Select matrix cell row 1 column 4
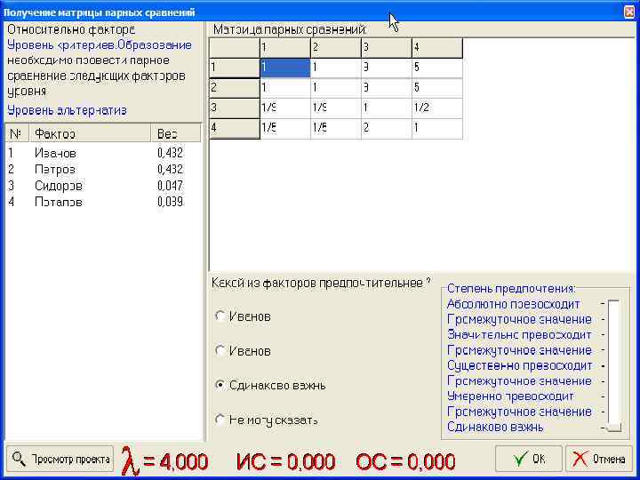640x480 pixels. pos(437,68)
